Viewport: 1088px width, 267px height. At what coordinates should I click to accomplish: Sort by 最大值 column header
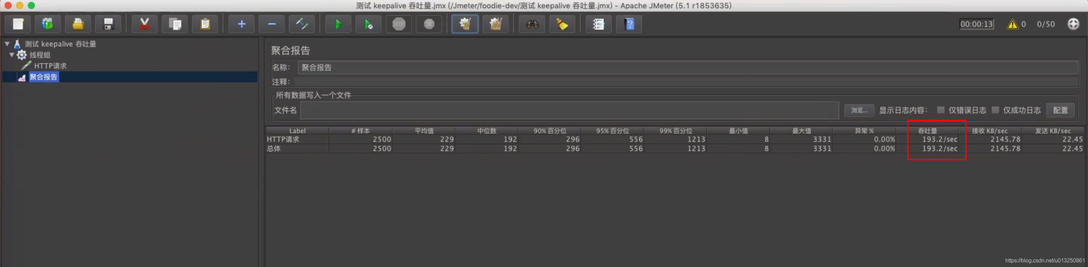point(801,131)
